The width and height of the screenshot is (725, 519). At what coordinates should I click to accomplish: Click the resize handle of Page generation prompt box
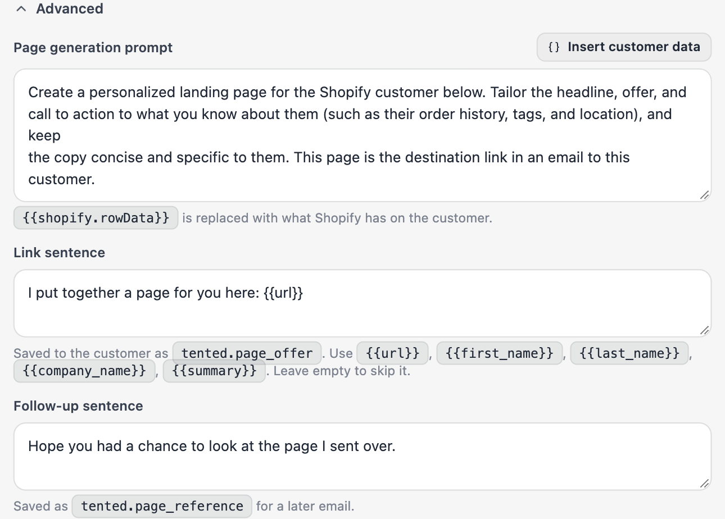tap(705, 195)
